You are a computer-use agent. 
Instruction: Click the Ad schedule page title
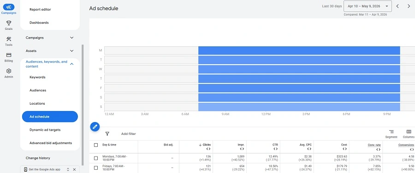[x=104, y=8]
